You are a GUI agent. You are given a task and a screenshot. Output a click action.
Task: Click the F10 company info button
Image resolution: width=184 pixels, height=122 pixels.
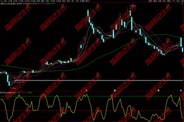tap(174, 1)
